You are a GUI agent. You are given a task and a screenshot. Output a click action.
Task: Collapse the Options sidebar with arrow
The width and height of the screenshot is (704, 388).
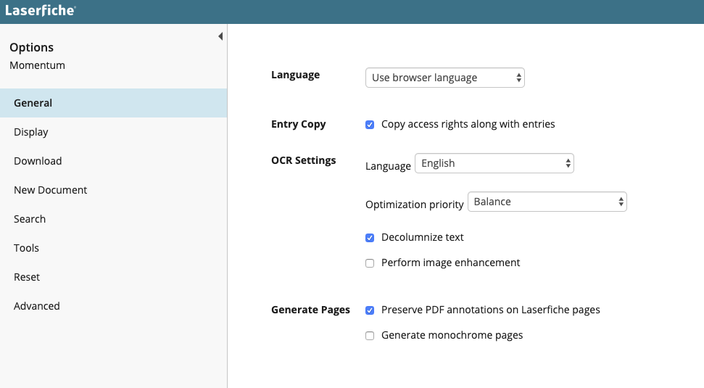click(x=220, y=36)
